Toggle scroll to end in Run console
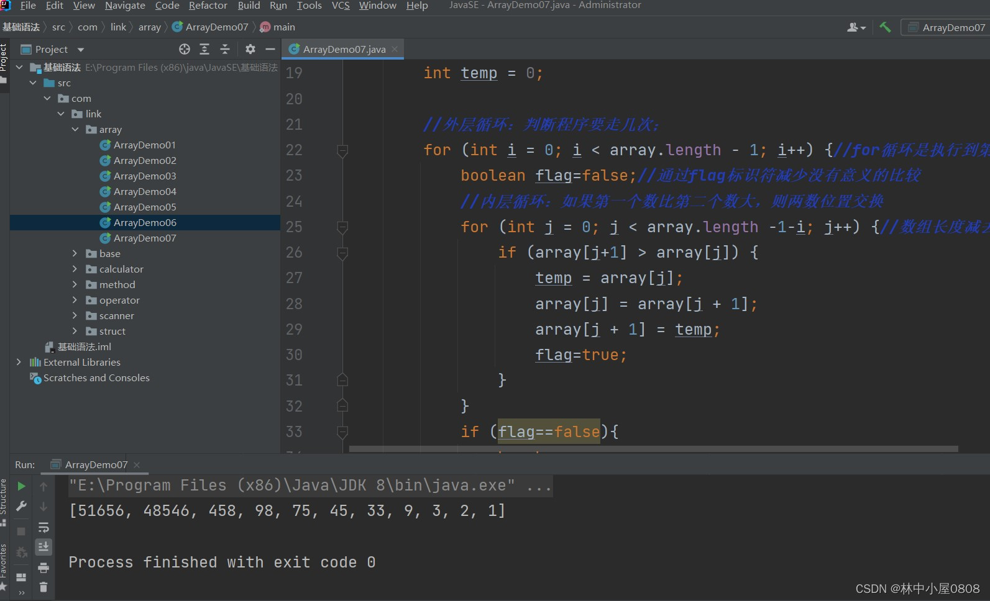990x601 pixels. [x=44, y=547]
